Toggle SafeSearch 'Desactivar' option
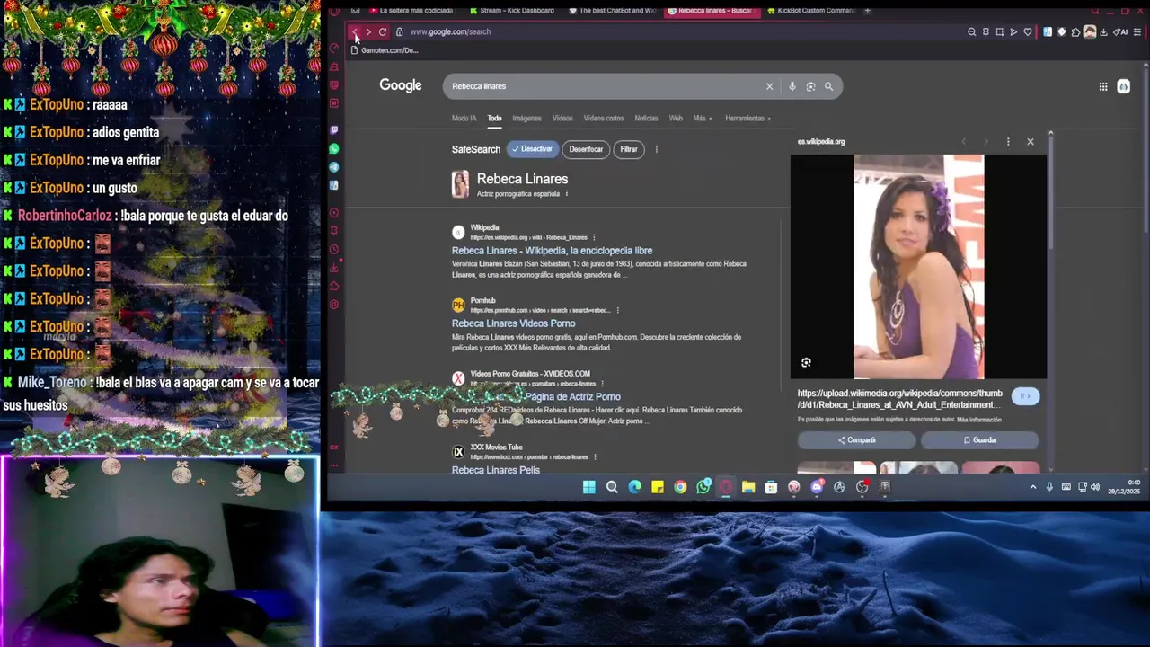Screen dimensions: 1150x647 pyautogui.click(x=532, y=149)
